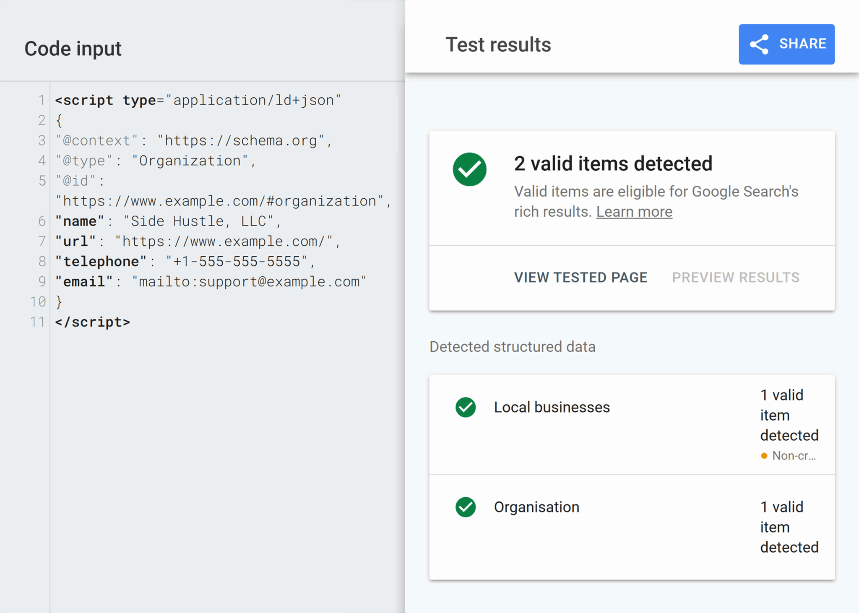Click the "Detected structured data" label

click(513, 347)
